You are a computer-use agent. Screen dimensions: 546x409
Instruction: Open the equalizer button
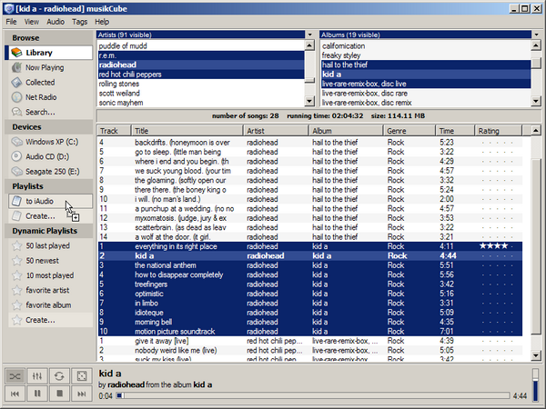tap(37, 375)
